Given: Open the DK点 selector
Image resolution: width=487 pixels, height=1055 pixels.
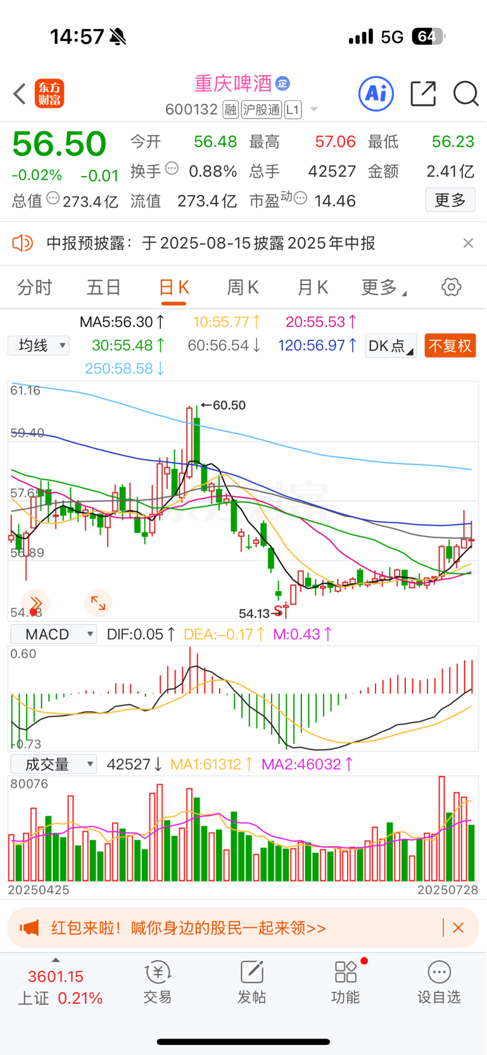Looking at the screenshot, I should click(391, 346).
